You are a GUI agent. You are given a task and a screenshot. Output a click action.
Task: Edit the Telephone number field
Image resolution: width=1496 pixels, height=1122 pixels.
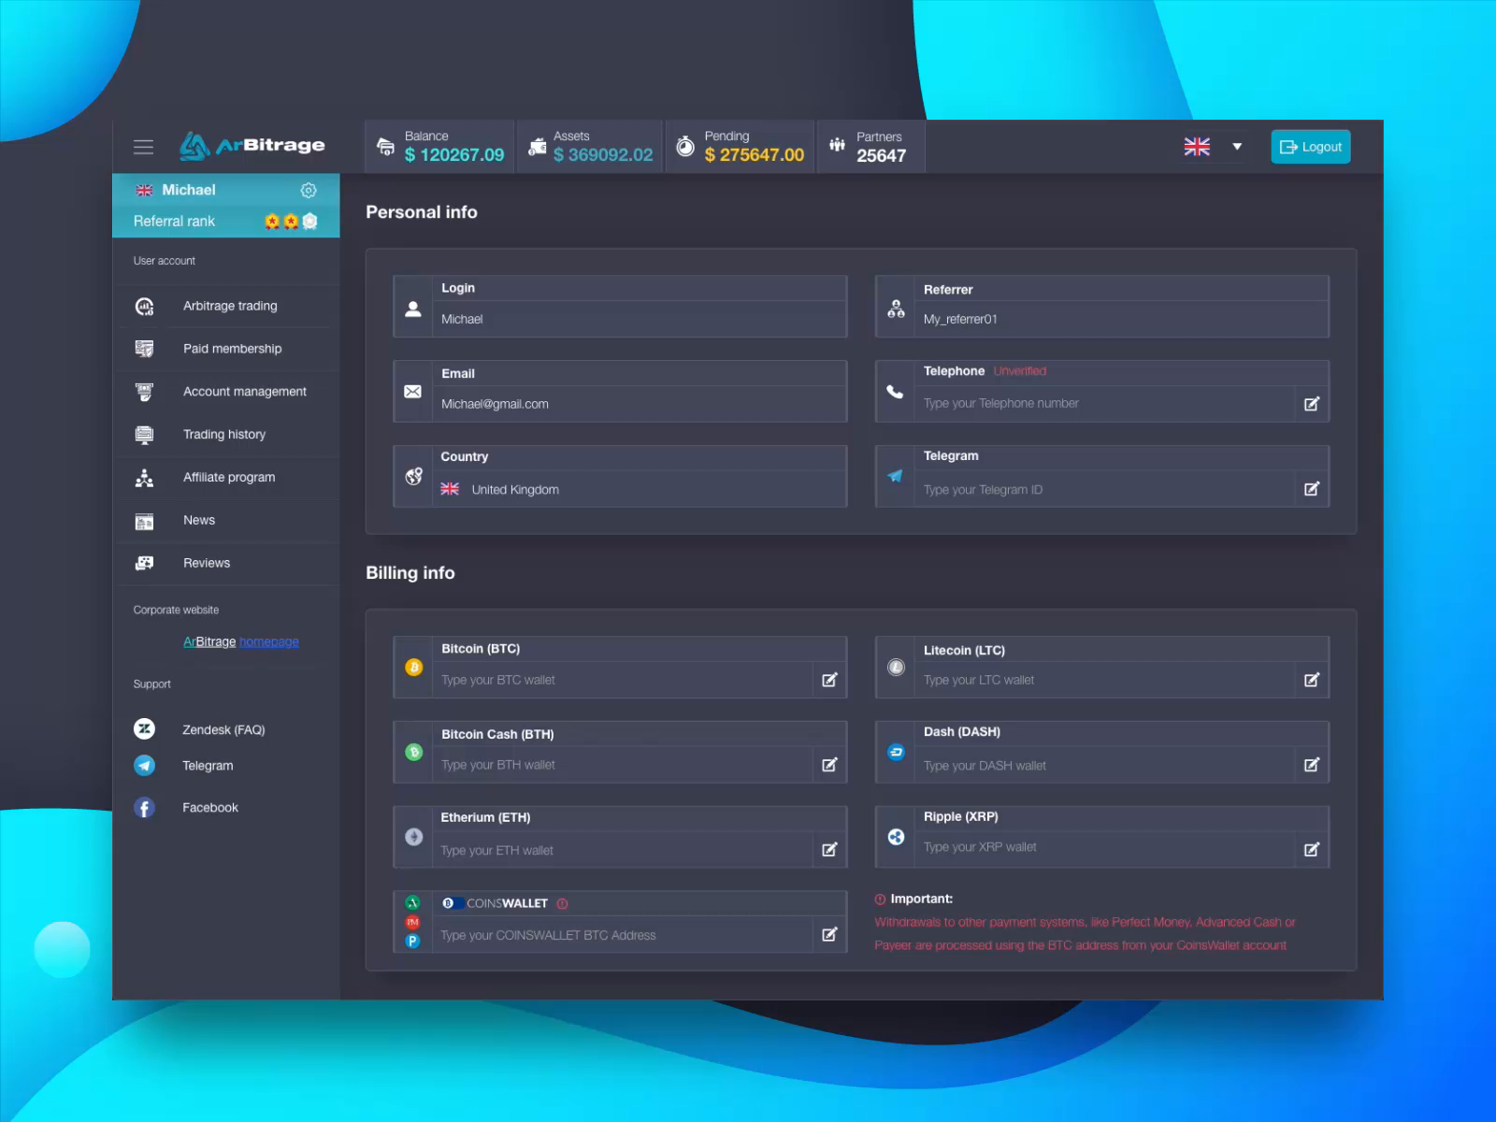pos(1312,403)
